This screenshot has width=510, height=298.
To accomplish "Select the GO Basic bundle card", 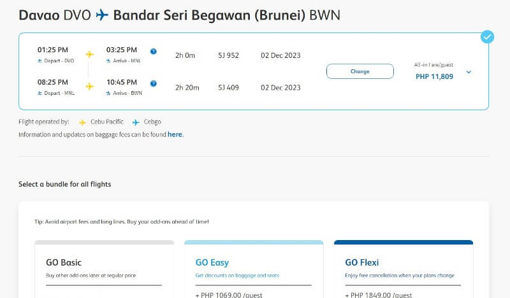I will coord(104,269).
